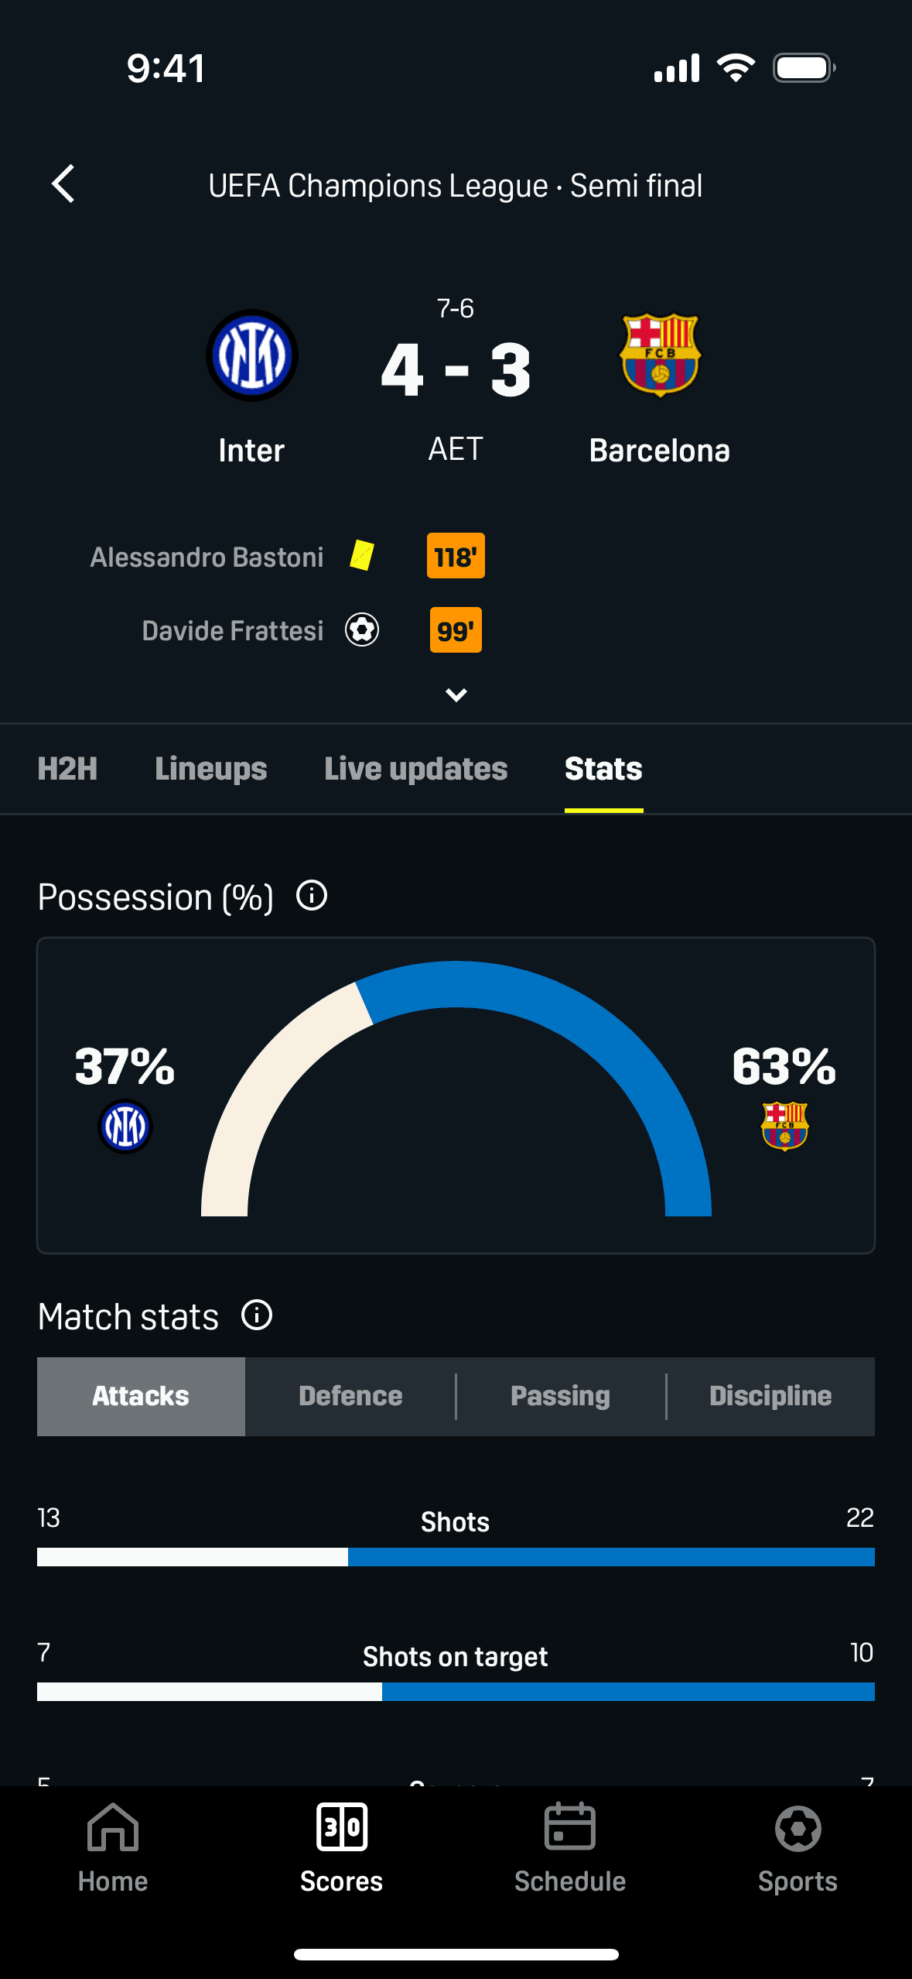This screenshot has height=1979, width=912.
Task: Switch to Discipline stats segment
Action: pyautogui.click(x=770, y=1396)
